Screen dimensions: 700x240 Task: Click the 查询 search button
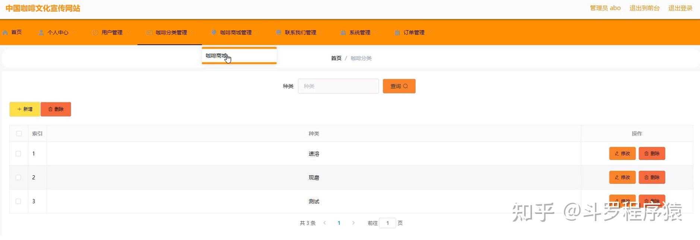click(399, 86)
